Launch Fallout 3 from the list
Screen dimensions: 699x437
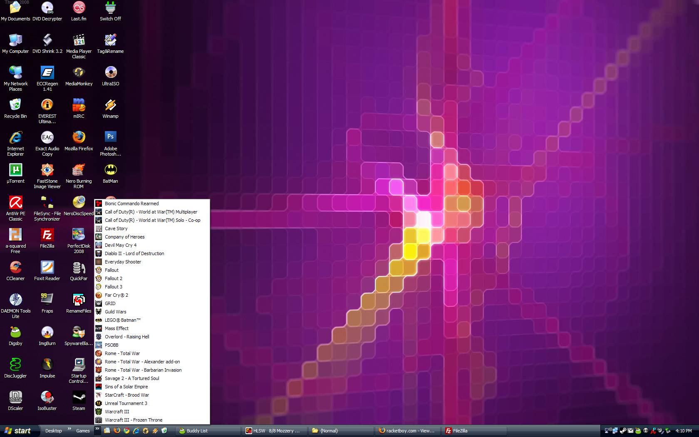point(152,287)
